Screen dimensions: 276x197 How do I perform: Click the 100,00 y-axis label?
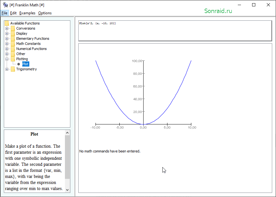tap(137, 61)
